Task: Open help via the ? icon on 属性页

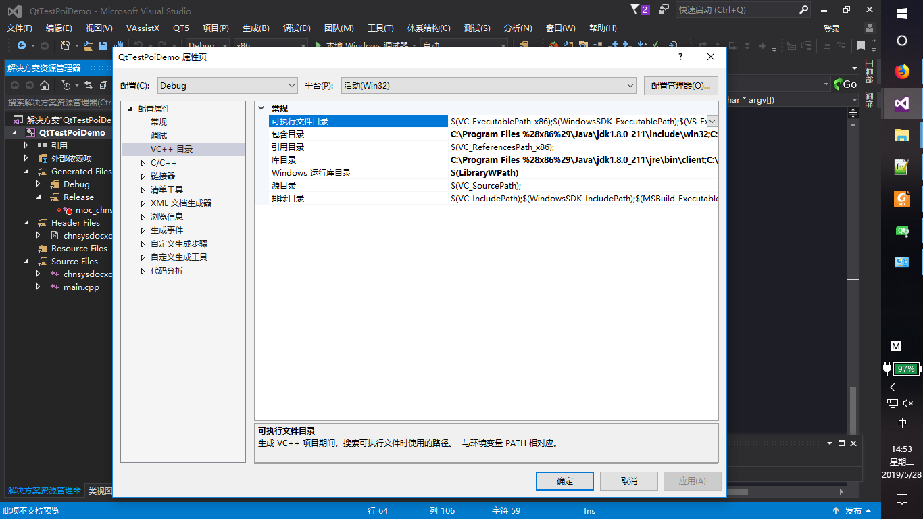Action: (x=680, y=57)
